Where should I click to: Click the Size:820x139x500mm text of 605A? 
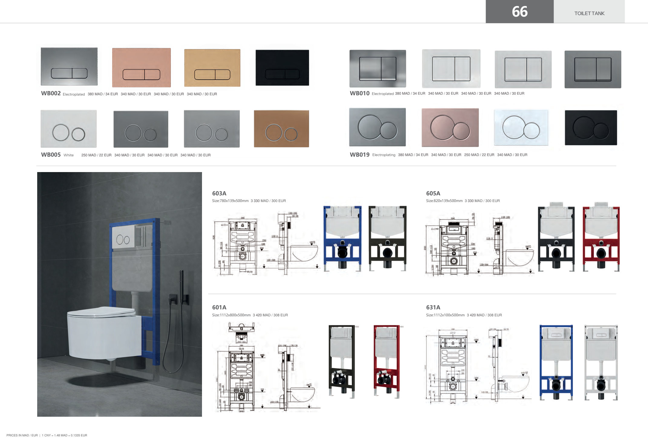tap(444, 201)
